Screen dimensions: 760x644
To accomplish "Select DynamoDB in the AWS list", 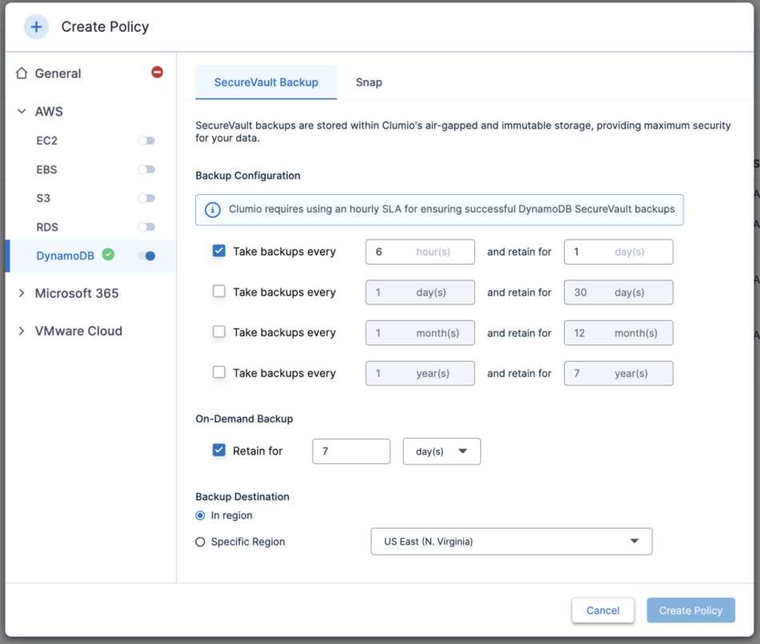I will tap(66, 256).
